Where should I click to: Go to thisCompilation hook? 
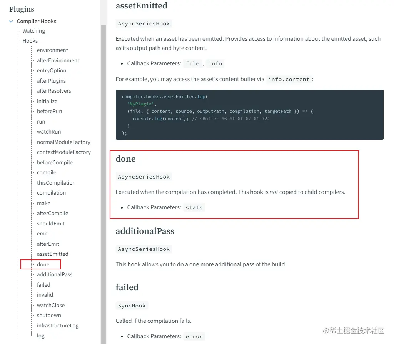56,183
